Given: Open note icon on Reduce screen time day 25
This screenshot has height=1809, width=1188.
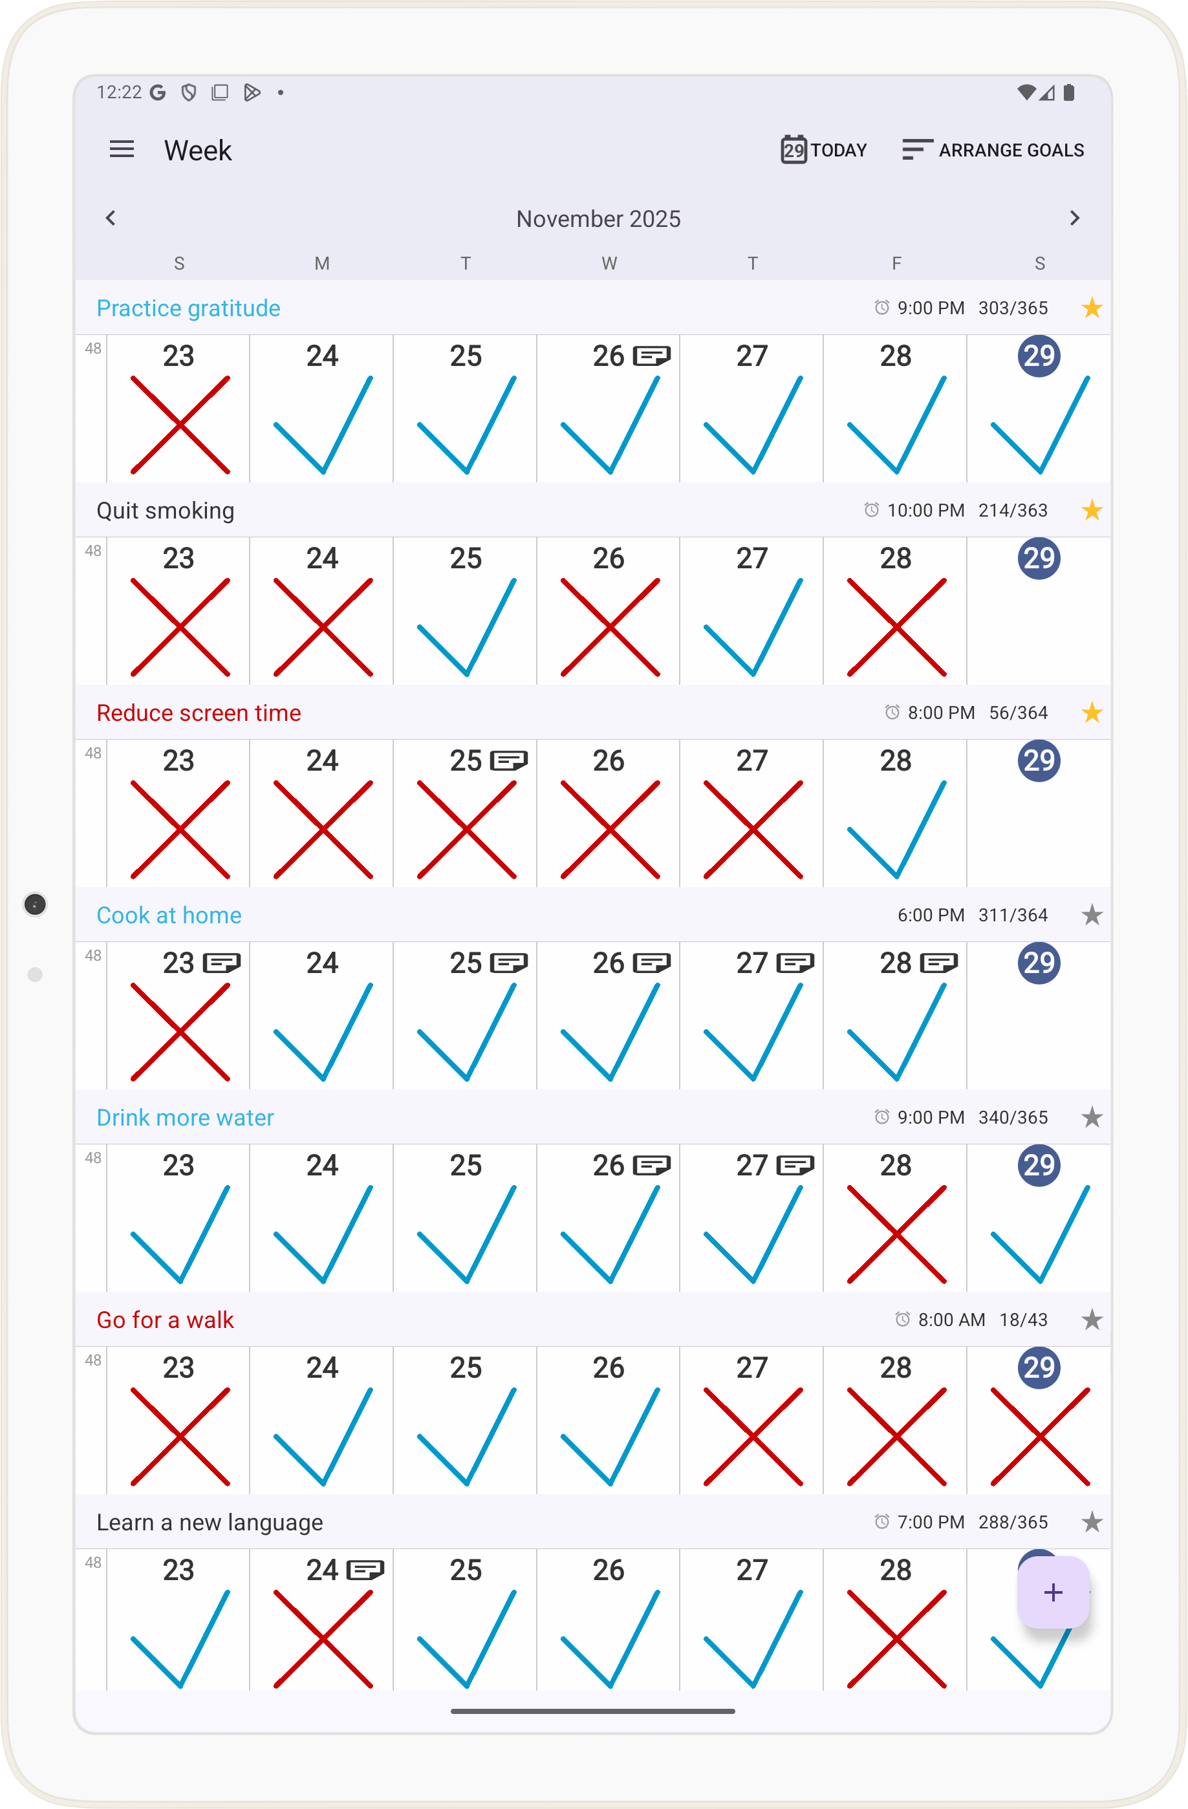Looking at the screenshot, I should [508, 760].
